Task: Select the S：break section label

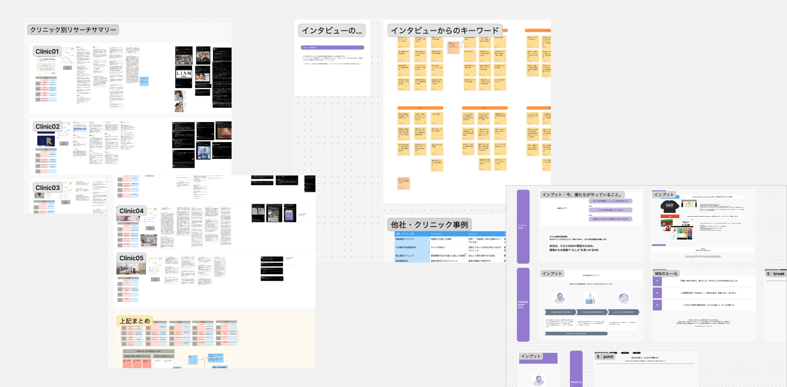Action: (775, 273)
